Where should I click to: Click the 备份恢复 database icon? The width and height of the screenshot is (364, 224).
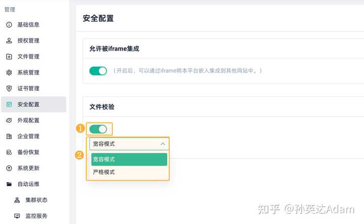point(9,152)
